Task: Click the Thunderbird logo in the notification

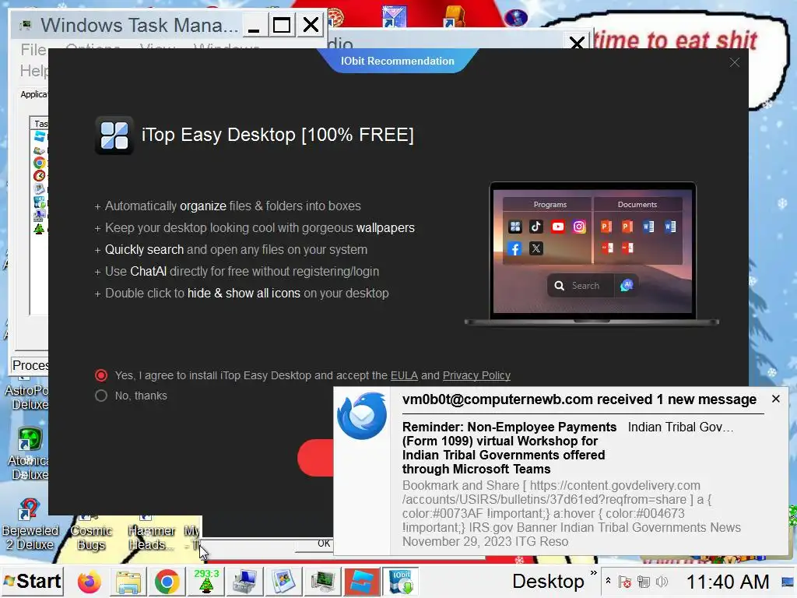Action: coord(362,416)
